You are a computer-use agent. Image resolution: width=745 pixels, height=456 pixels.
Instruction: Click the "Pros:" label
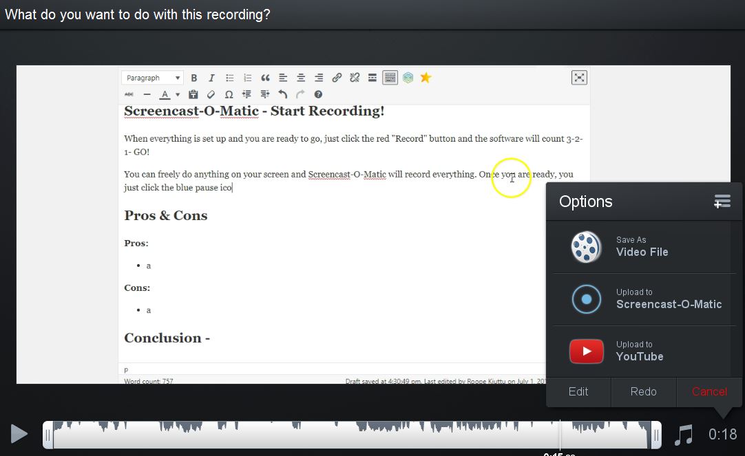click(136, 243)
